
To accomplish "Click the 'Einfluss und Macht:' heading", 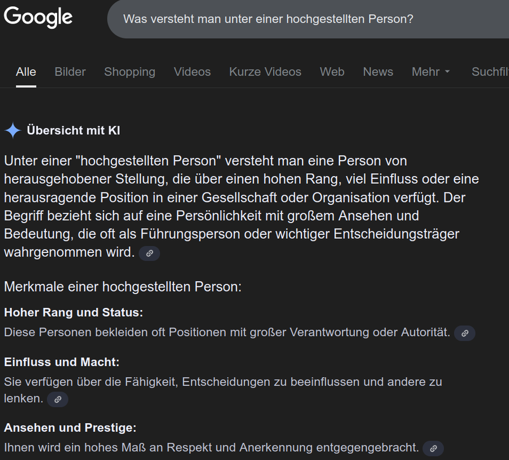I will pyautogui.click(x=62, y=362).
